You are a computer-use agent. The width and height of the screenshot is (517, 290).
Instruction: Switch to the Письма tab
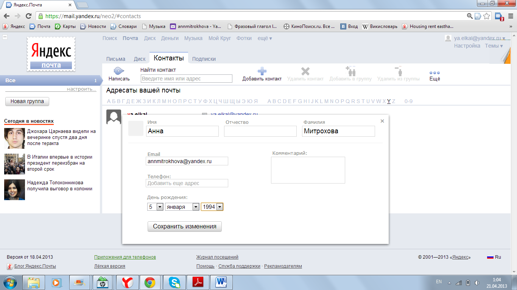point(116,59)
